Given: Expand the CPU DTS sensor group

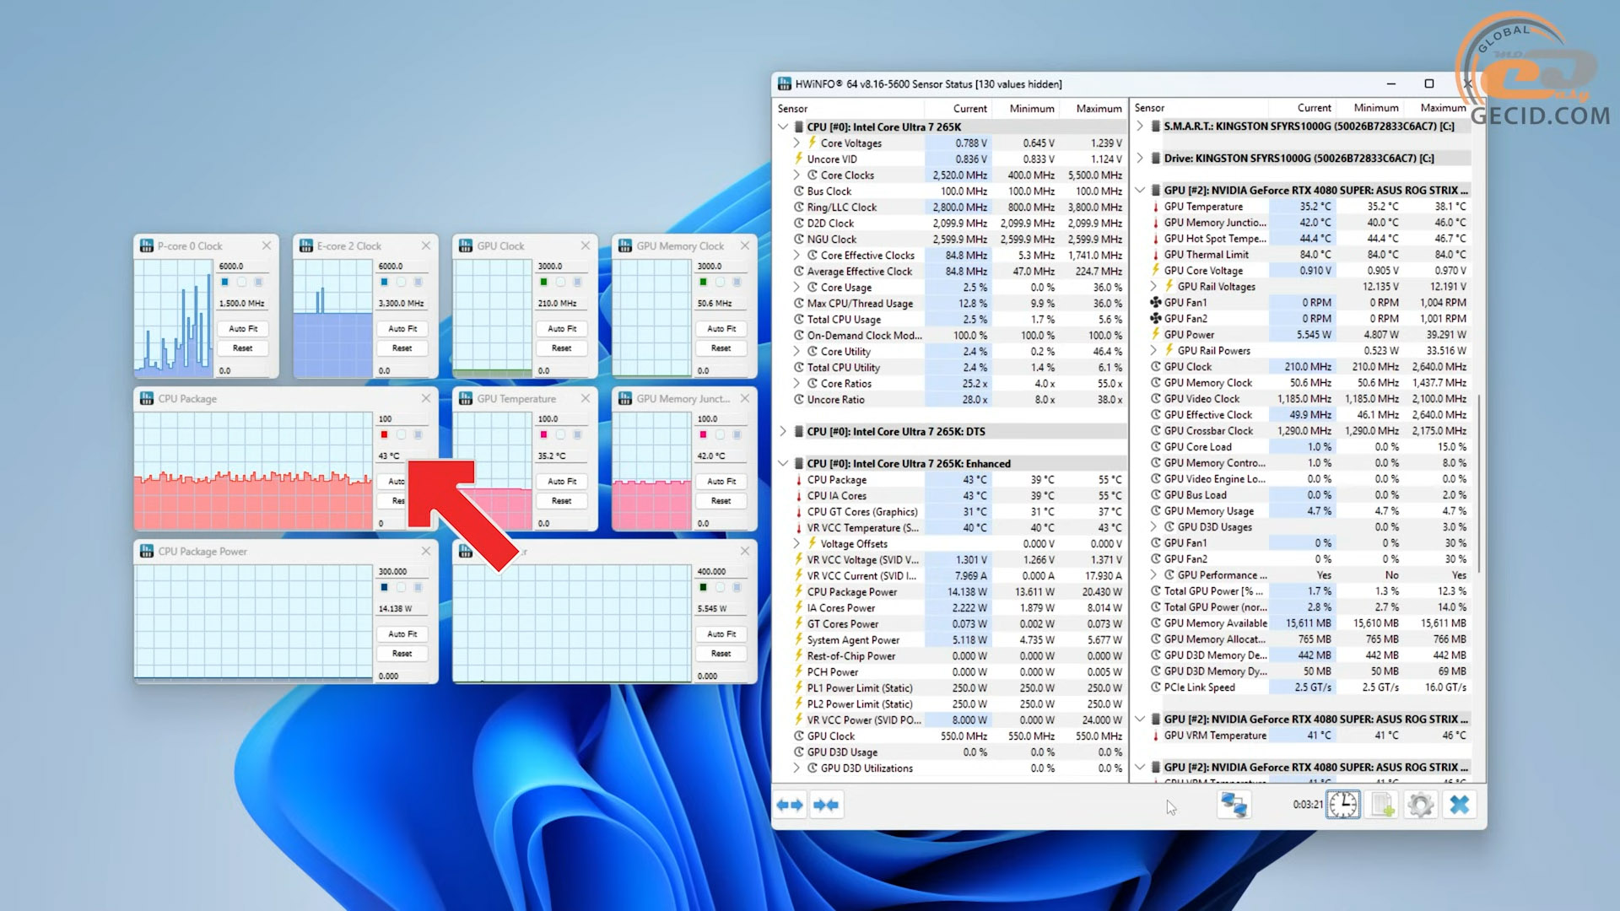Looking at the screenshot, I should [783, 432].
